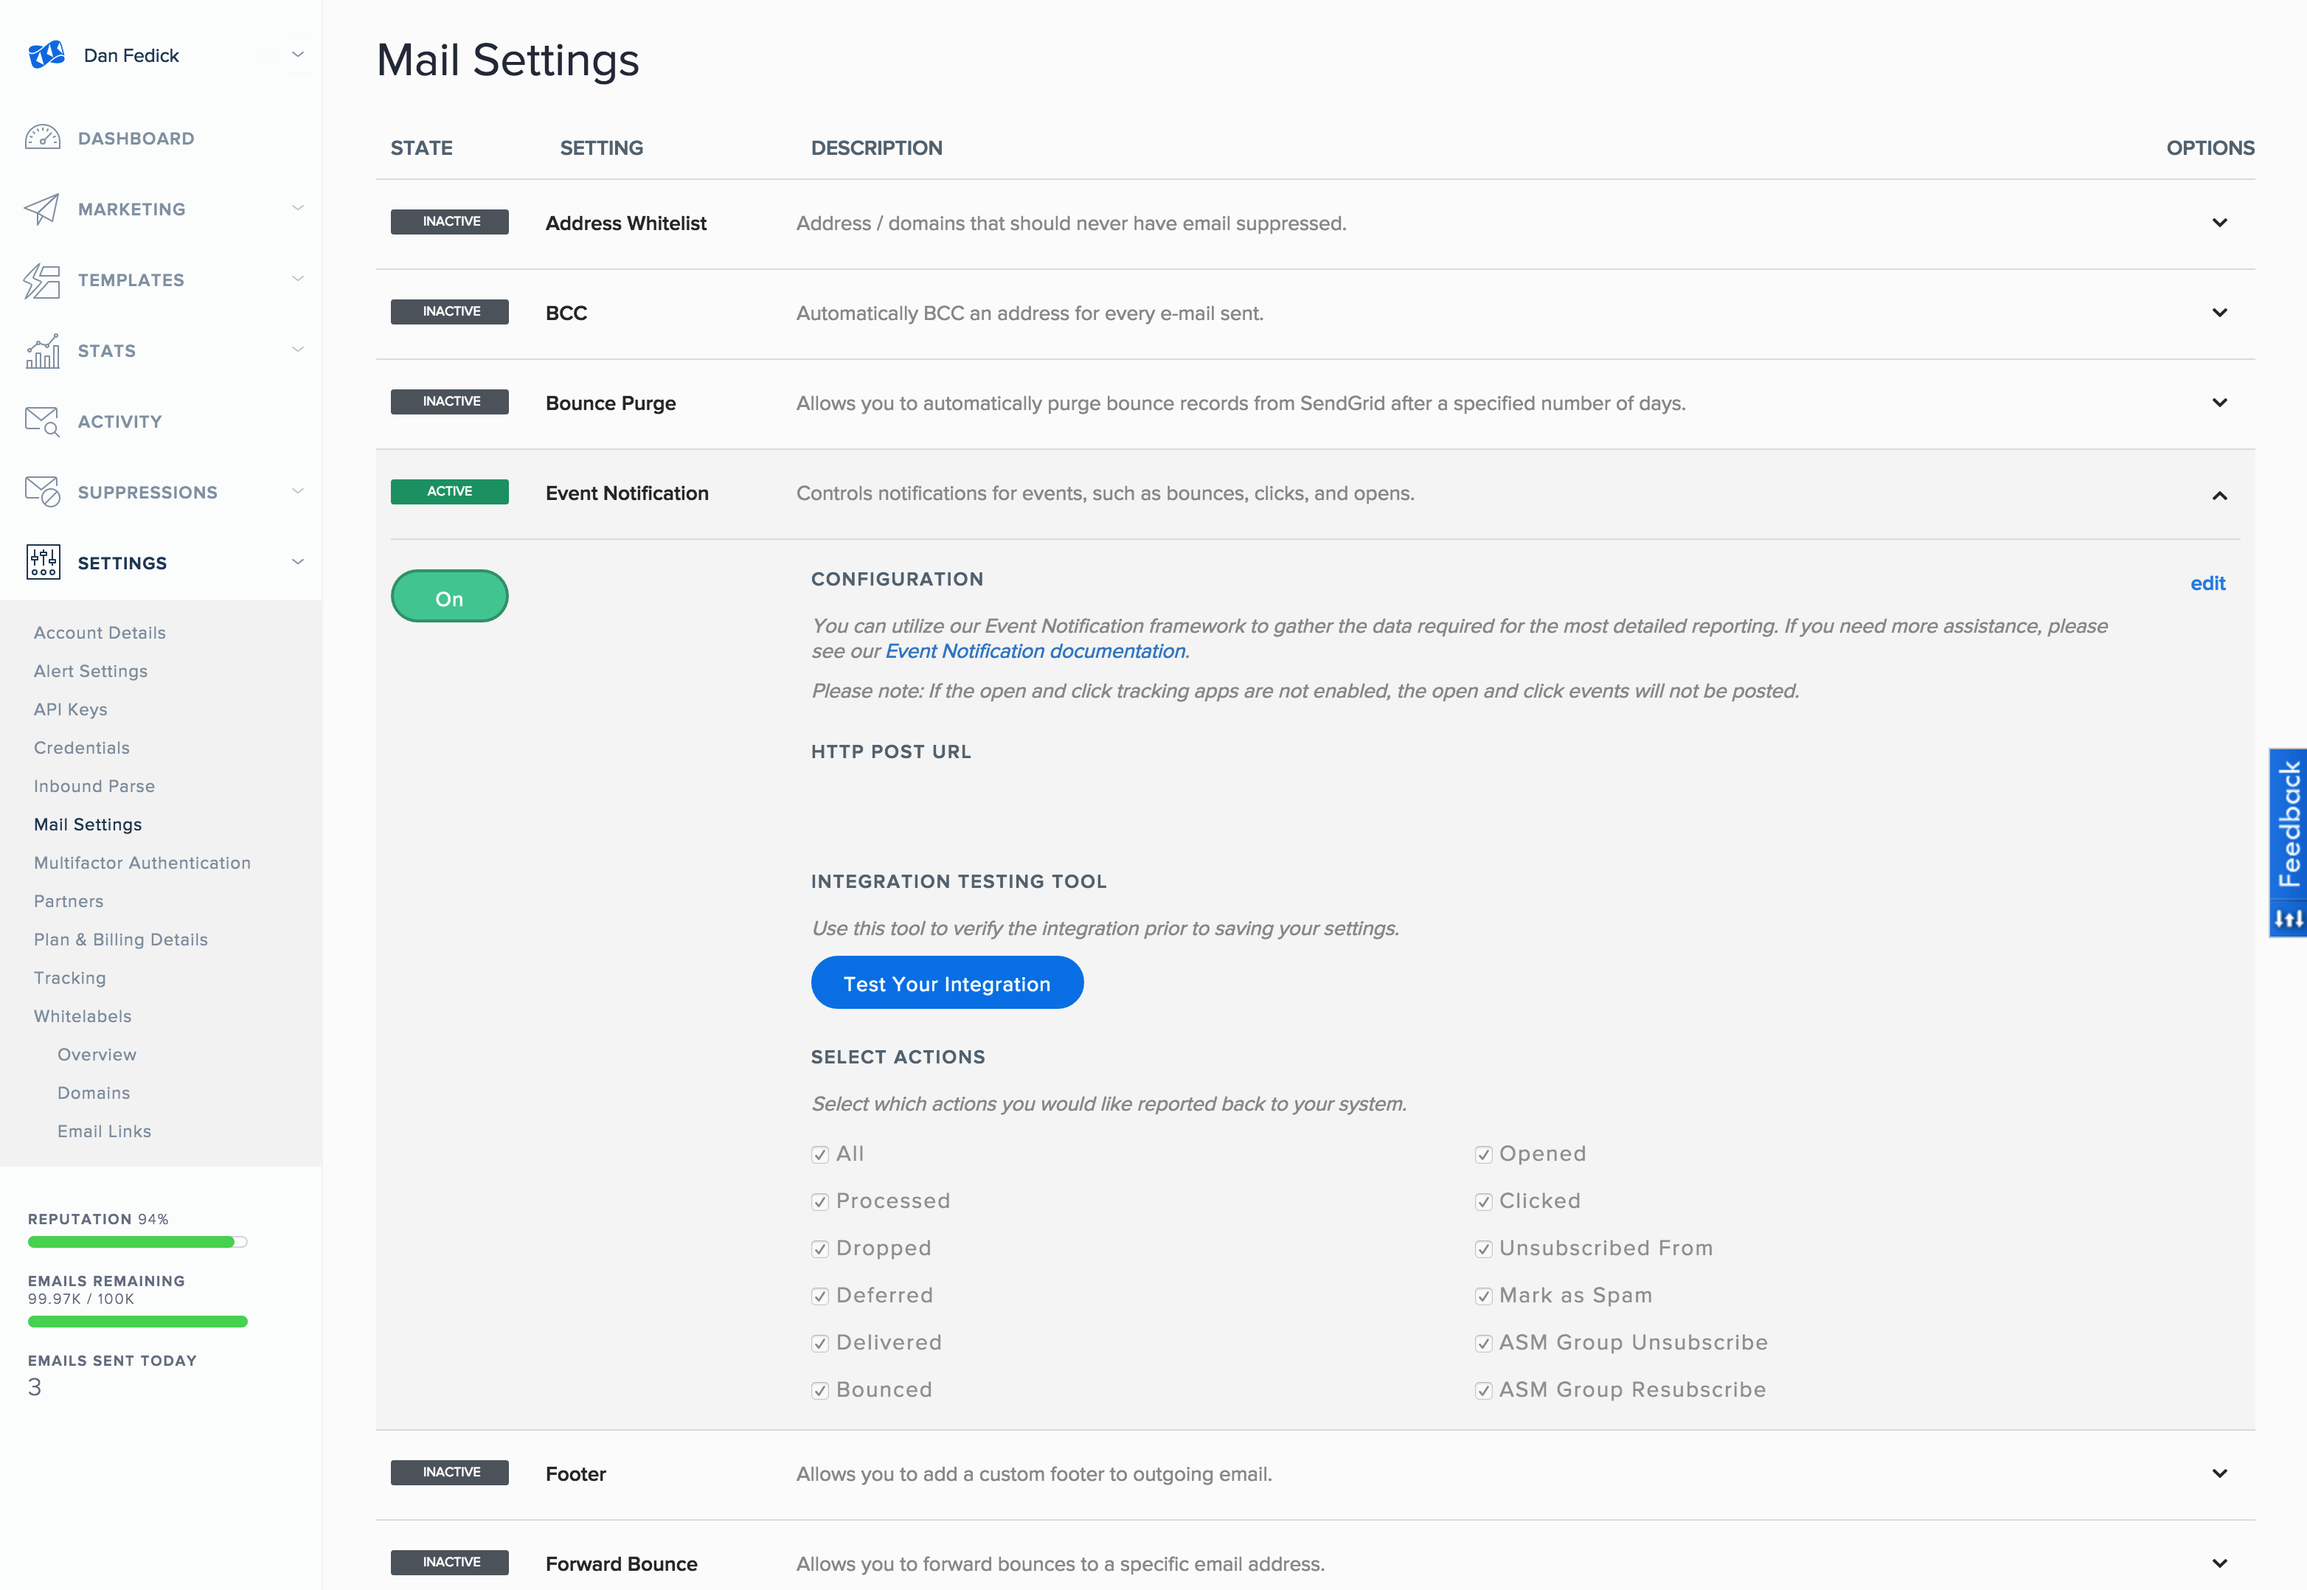Click the Reputation 94% progress bar
Screen dimensions: 2307x1590
(x=137, y=1243)
